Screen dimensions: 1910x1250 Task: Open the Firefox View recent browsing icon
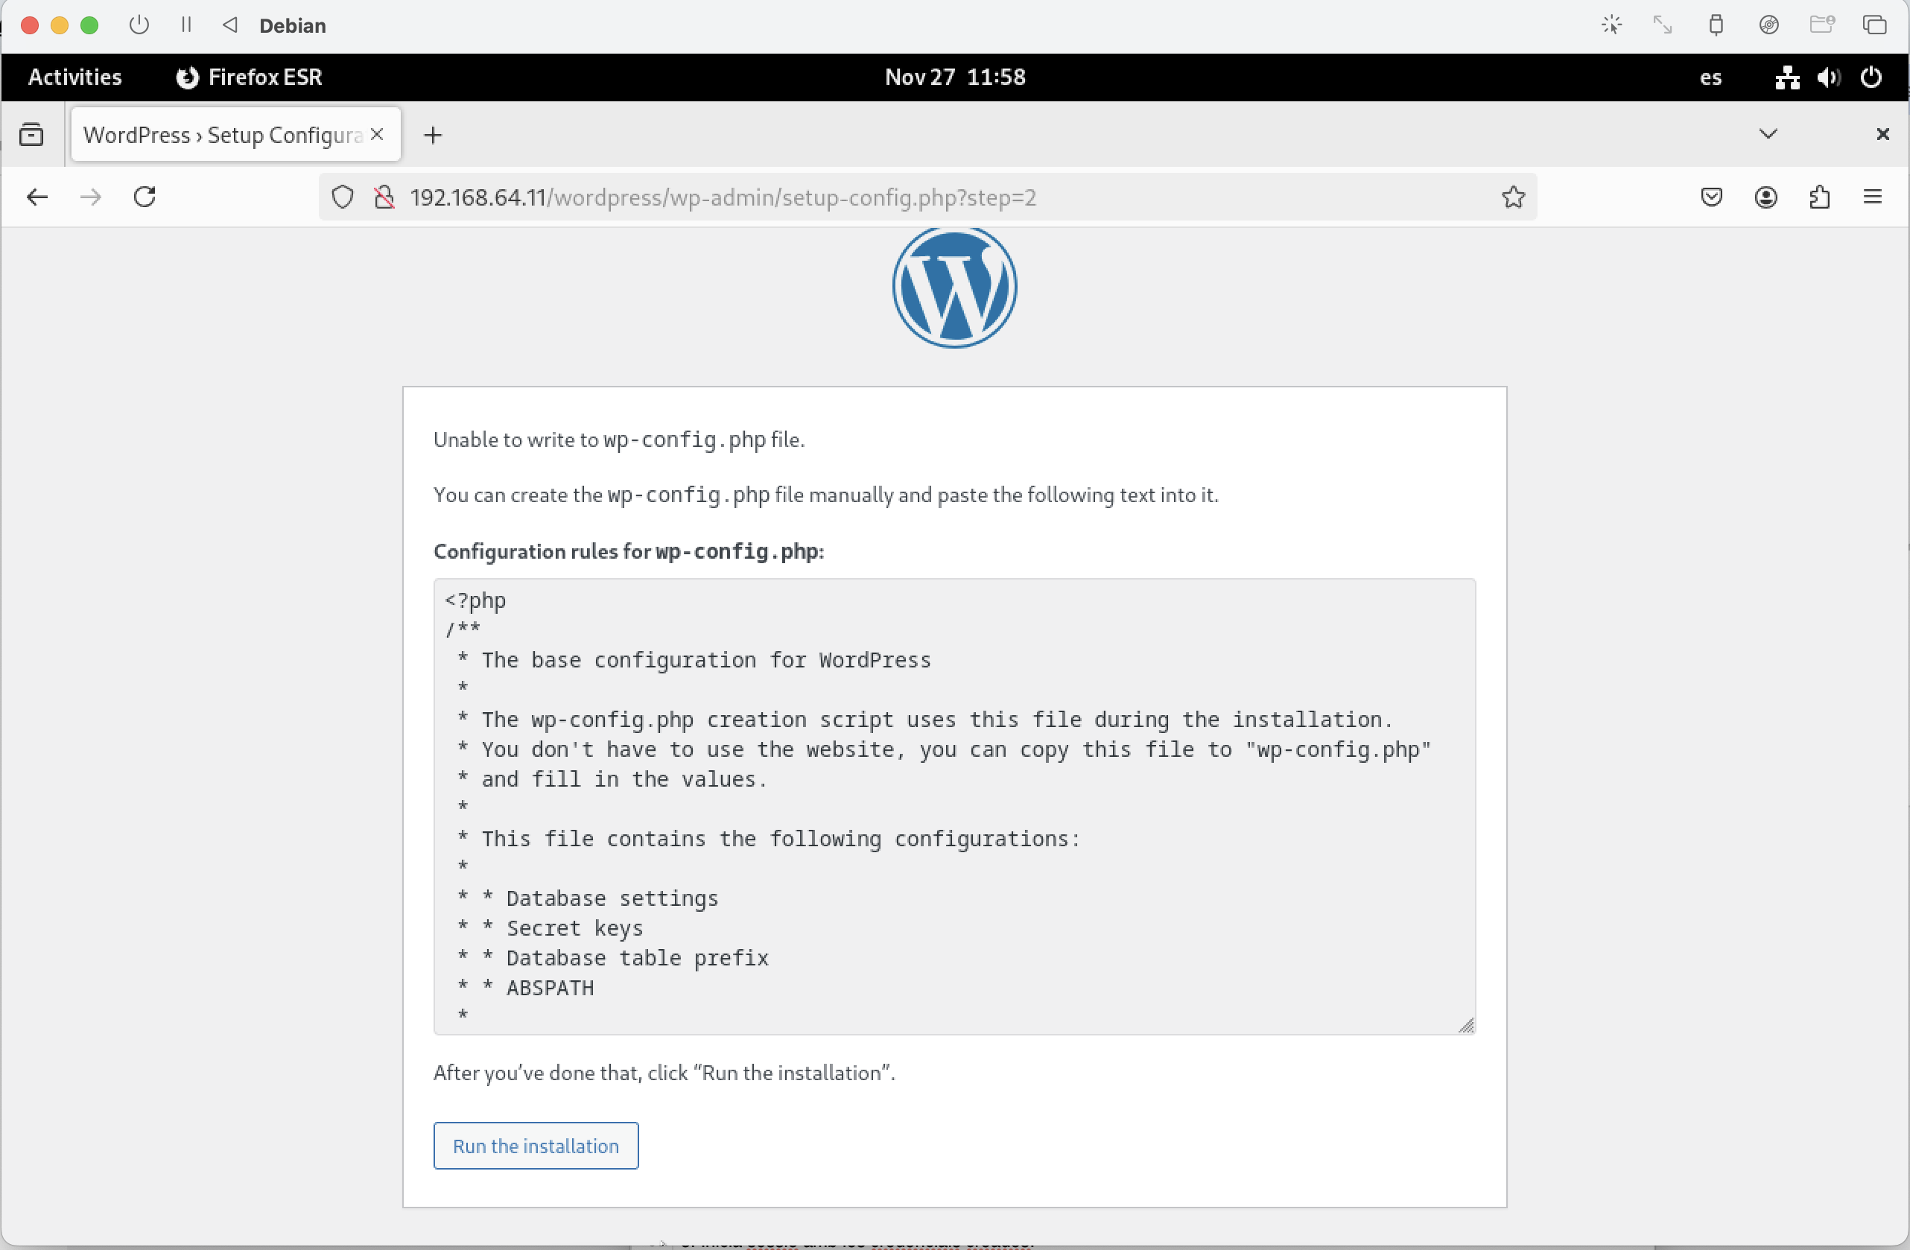coord(31,134)
